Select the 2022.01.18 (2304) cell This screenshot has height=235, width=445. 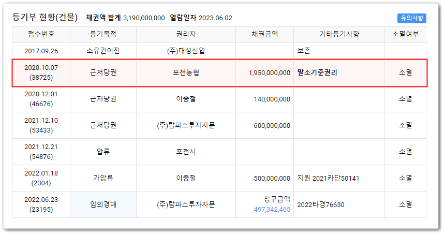(x=41, y=178)
